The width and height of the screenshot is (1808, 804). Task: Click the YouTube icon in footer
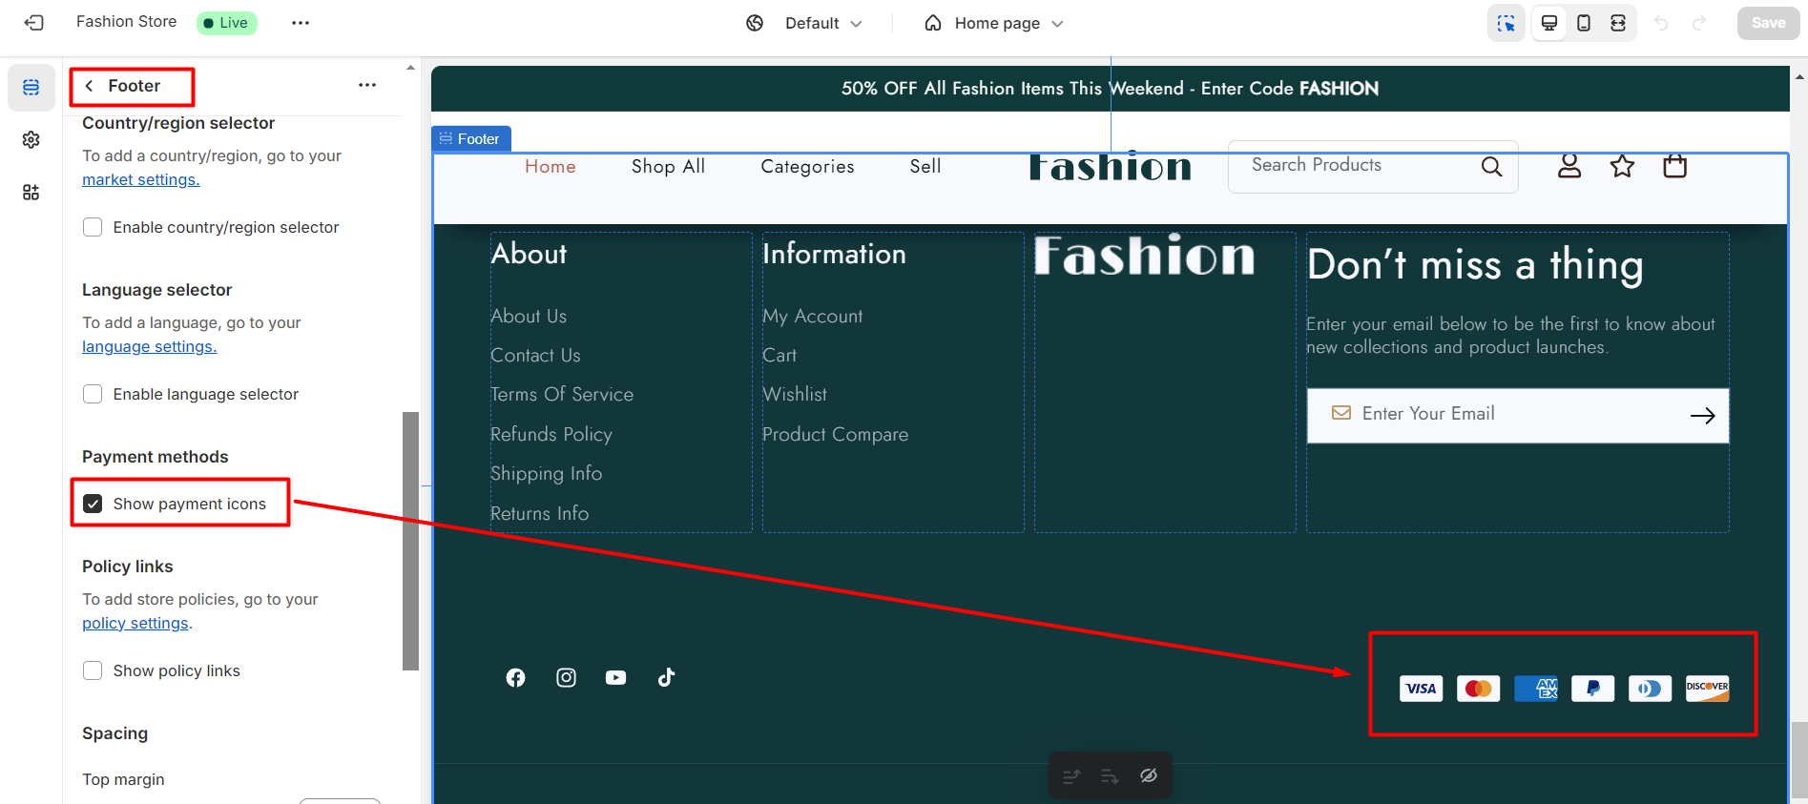click(x=616, y=677)
